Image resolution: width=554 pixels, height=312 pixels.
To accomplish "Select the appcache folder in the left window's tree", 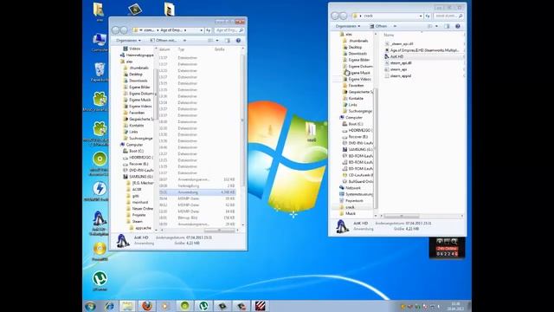I will (x=143, y=228).
